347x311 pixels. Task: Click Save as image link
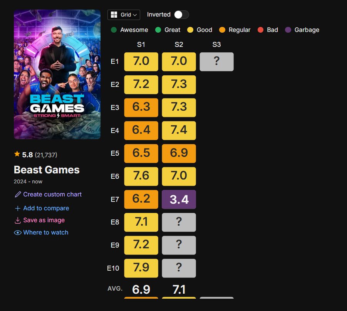pyautogui.click(x=44, y=220)
